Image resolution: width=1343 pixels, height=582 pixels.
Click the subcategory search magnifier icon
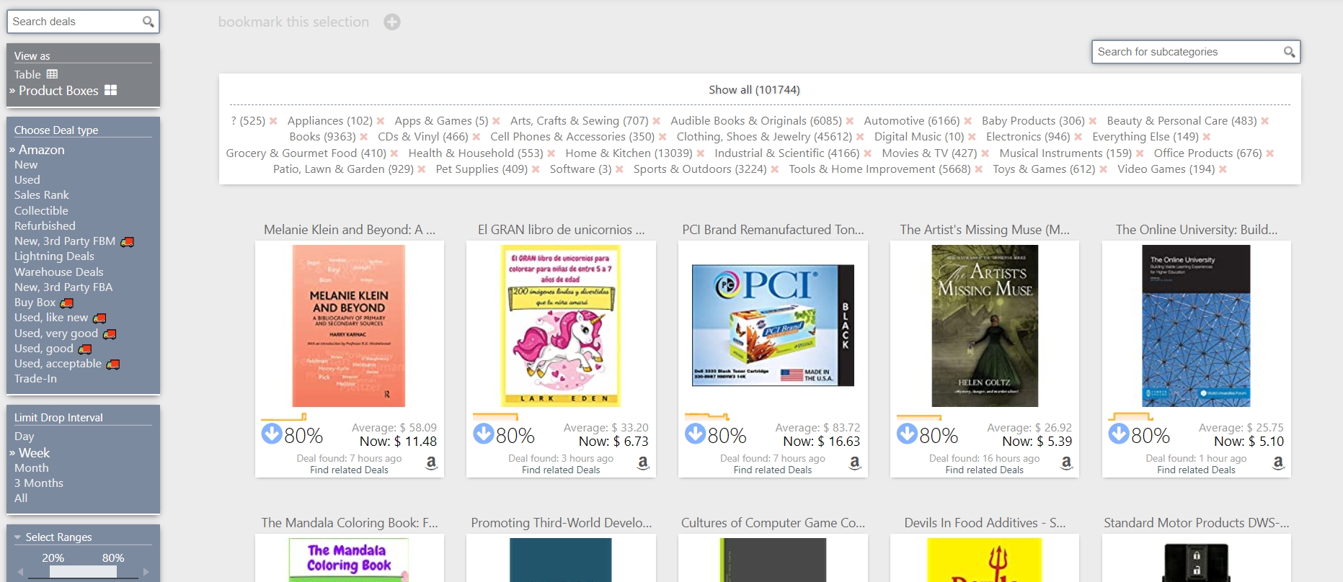click(x=1289, y=52)
